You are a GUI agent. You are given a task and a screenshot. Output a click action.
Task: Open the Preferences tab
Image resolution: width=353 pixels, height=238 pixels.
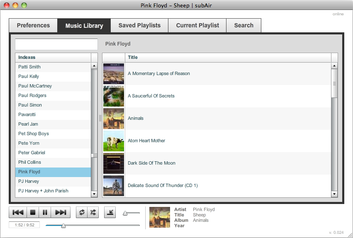[33, 25]
